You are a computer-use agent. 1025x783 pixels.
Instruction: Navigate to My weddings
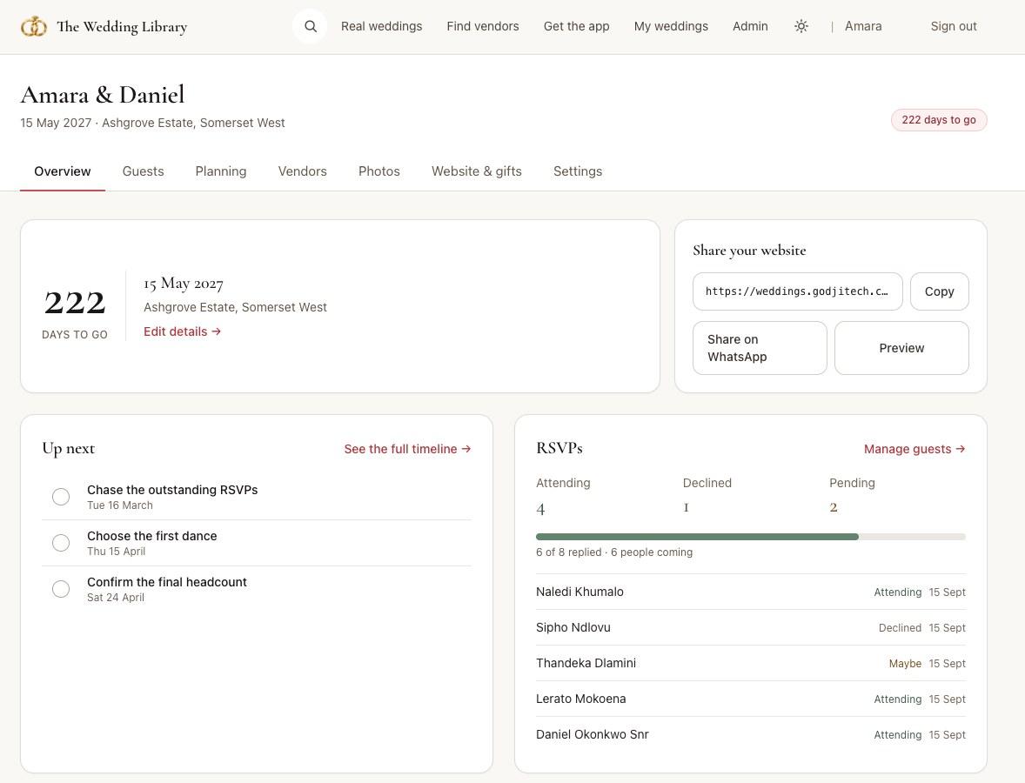pyautogui.click(x=672, y=26)
